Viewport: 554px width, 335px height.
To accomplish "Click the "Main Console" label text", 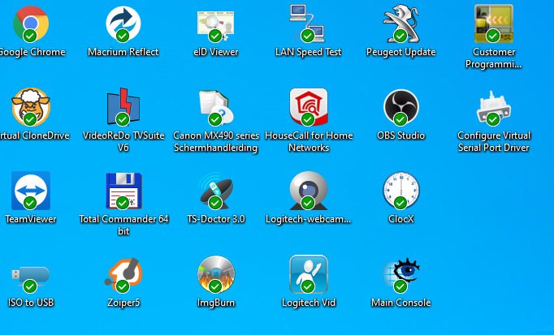I will 400,303.
